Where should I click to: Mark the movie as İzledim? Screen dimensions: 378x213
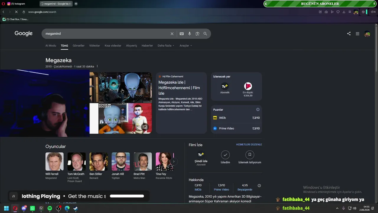point(225,157)
